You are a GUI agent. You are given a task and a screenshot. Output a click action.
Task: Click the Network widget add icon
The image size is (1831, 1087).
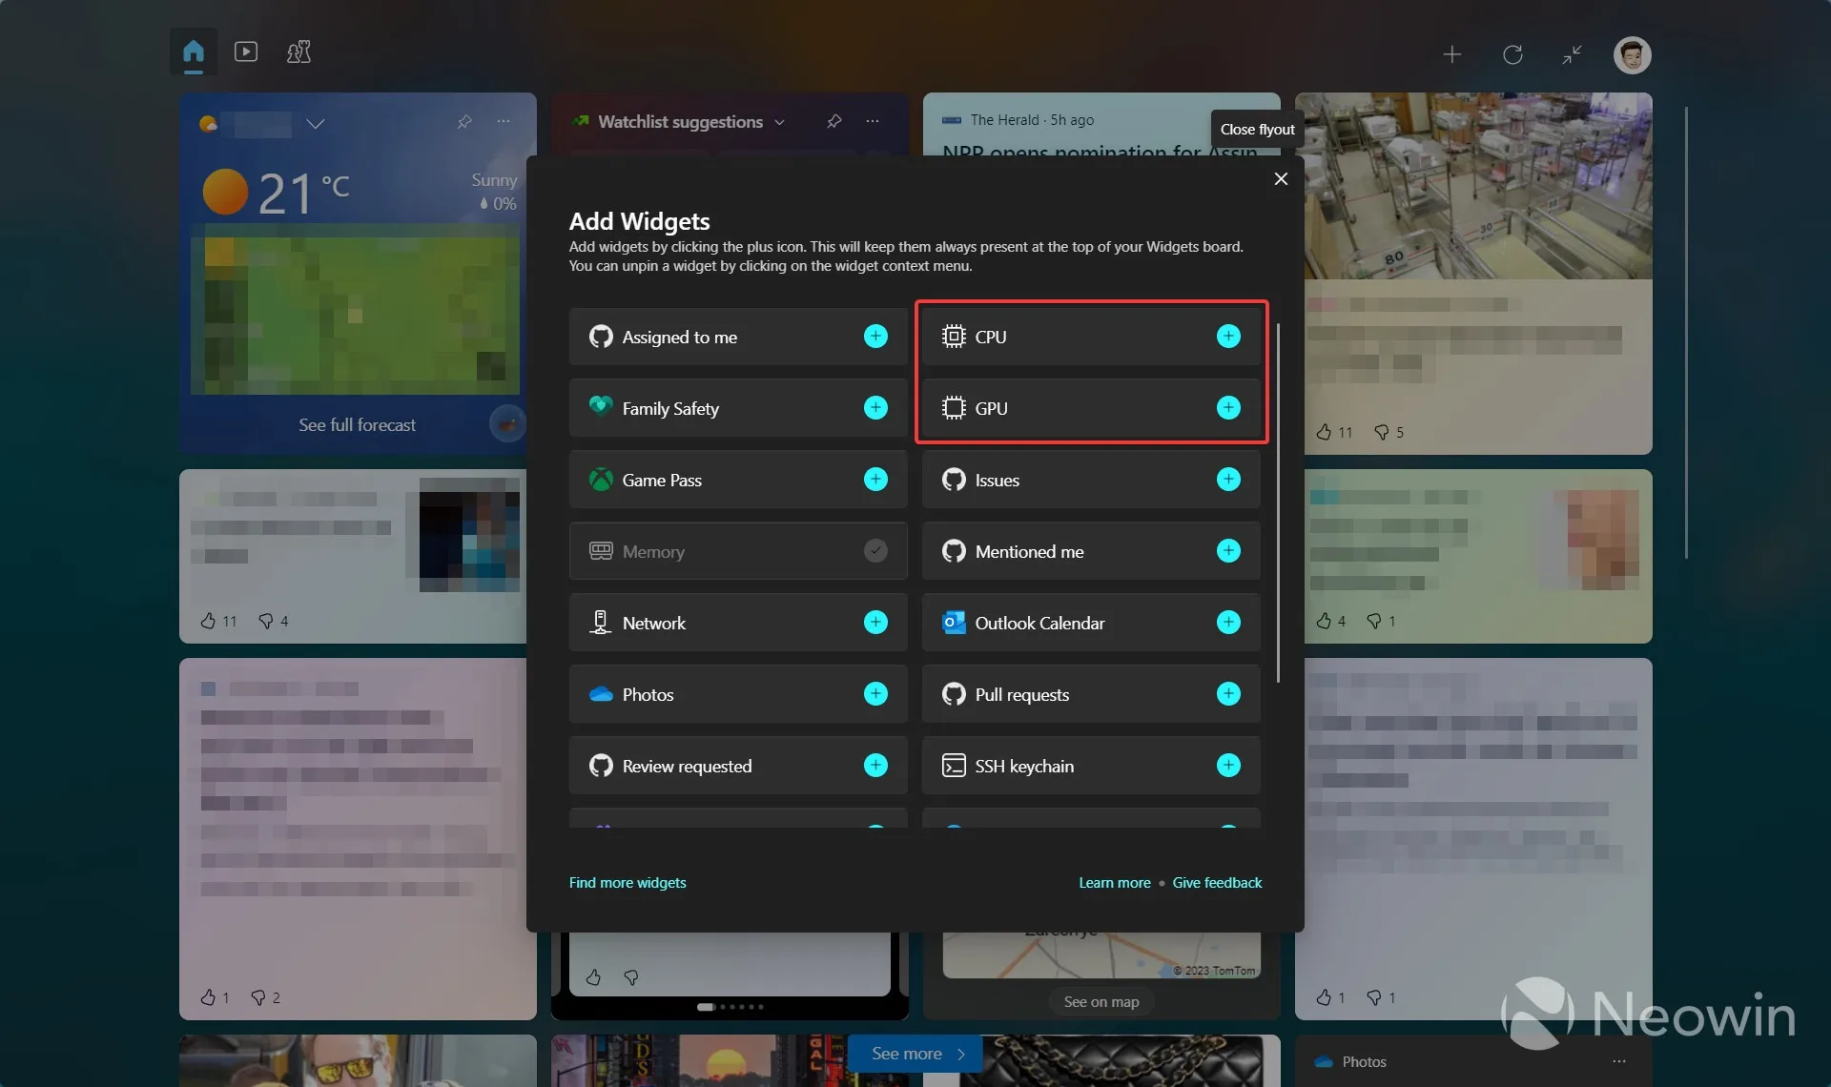point(874,623)
